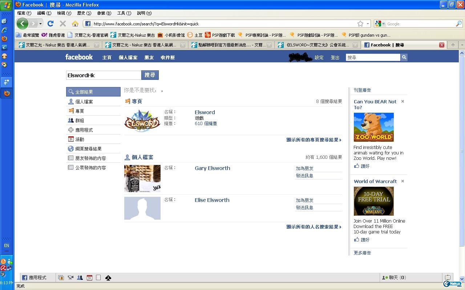Select 專頁 filter in left sidebar
This screenshot has height=290, width=465.
click(x=80, y=111)
